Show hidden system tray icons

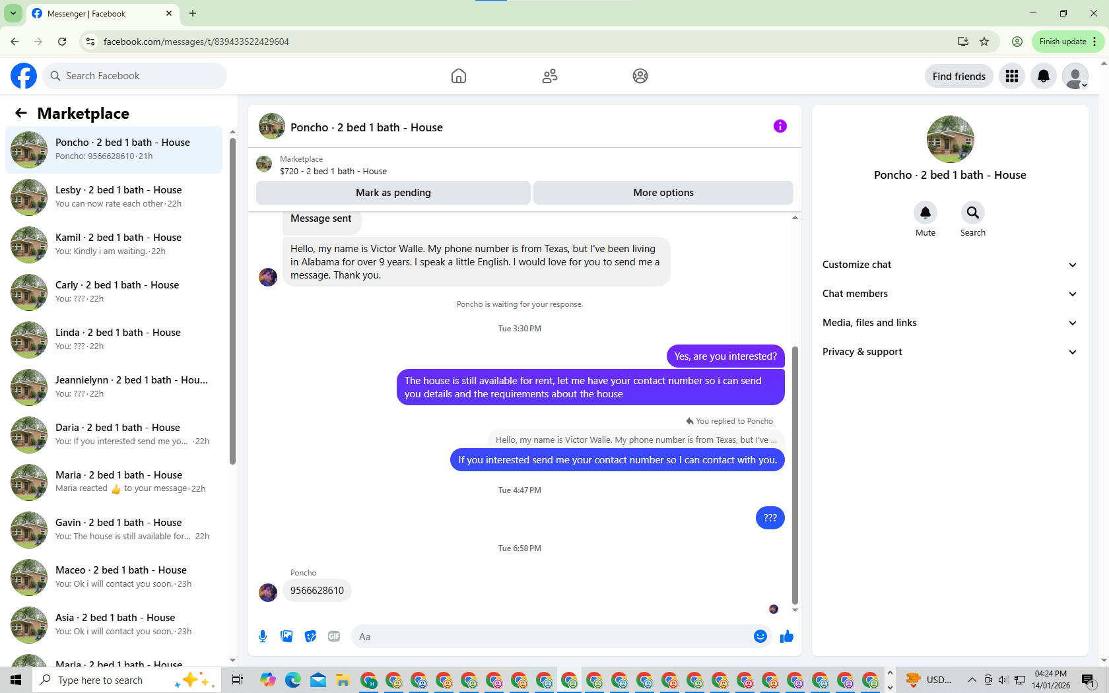tap(972, 680)
